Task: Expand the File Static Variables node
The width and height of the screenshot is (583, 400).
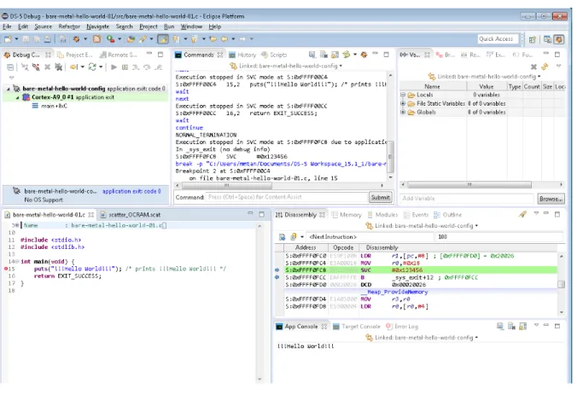Action: point(403,103)
